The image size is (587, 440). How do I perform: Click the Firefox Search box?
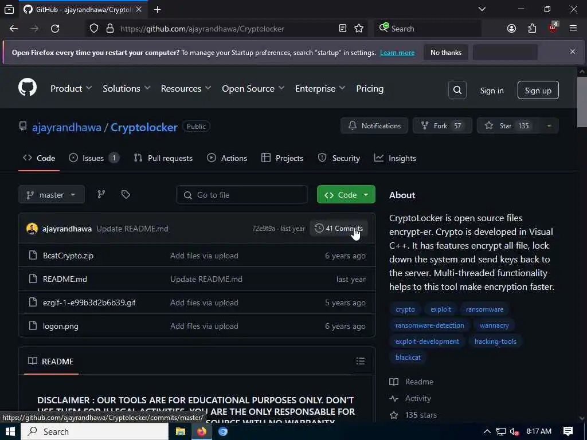[428, 29]
